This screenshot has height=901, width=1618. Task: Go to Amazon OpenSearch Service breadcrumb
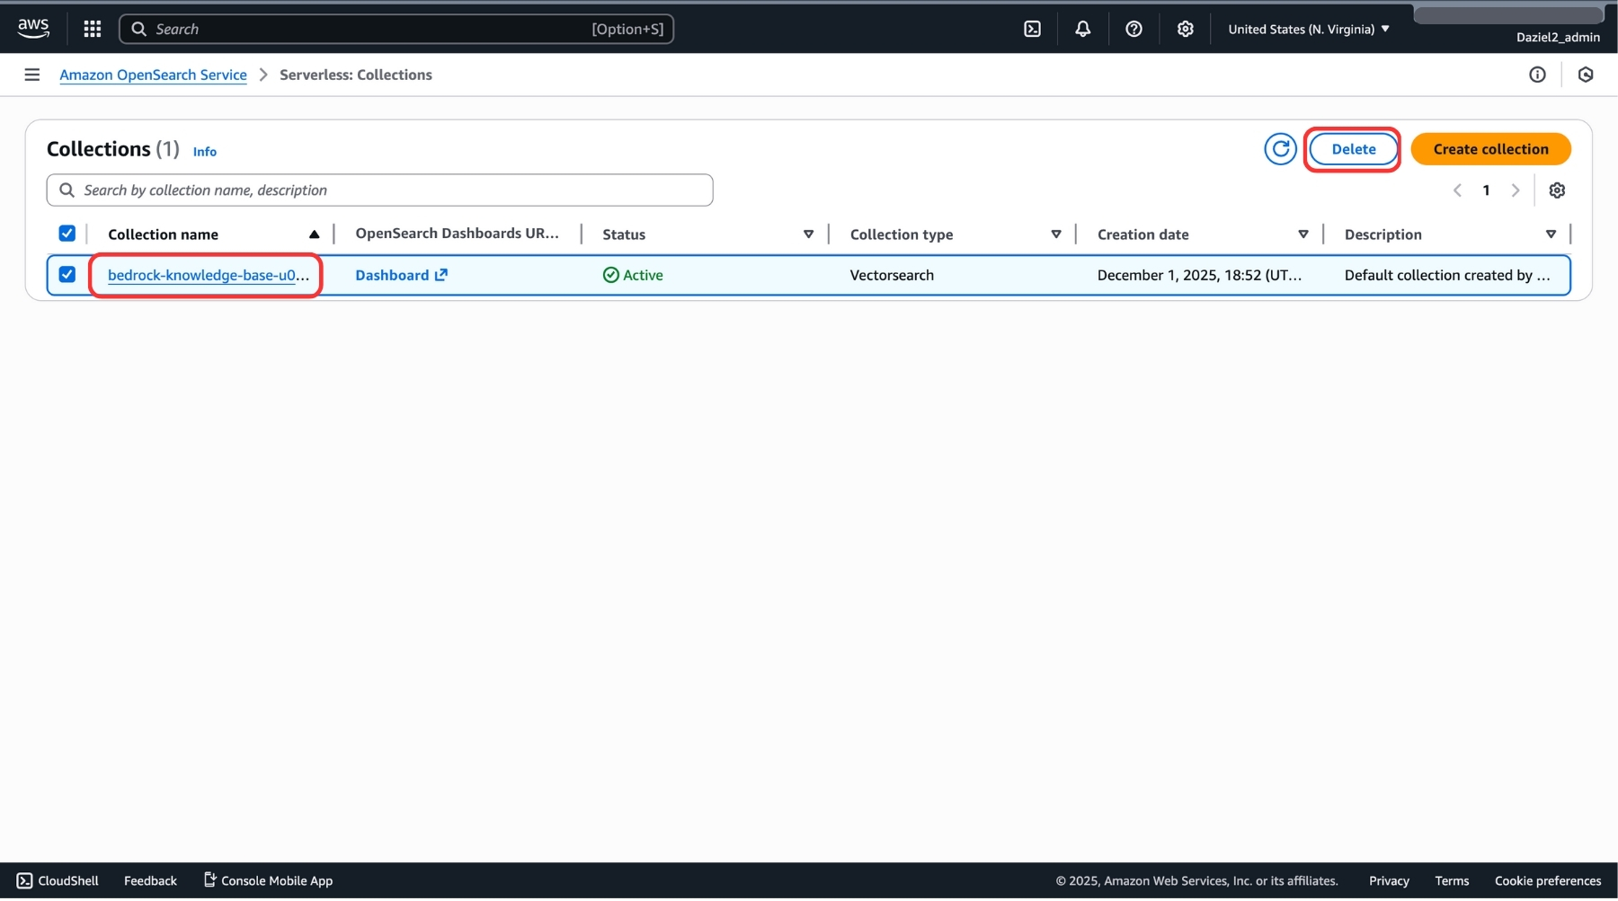153,75
